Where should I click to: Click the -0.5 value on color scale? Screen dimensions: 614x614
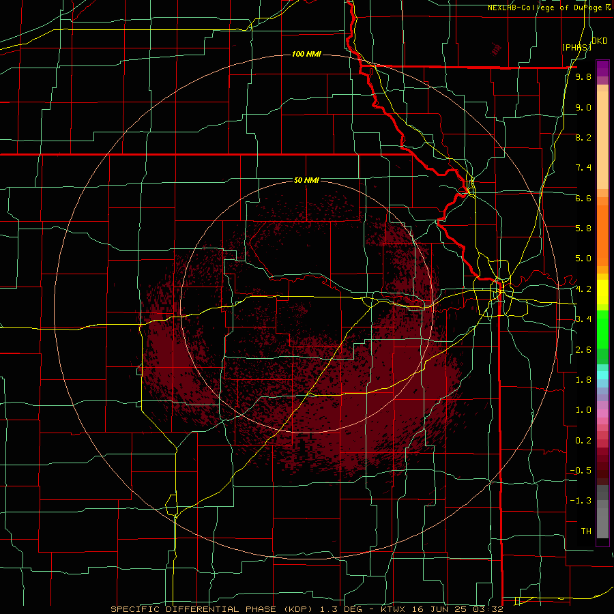(581, 471)
